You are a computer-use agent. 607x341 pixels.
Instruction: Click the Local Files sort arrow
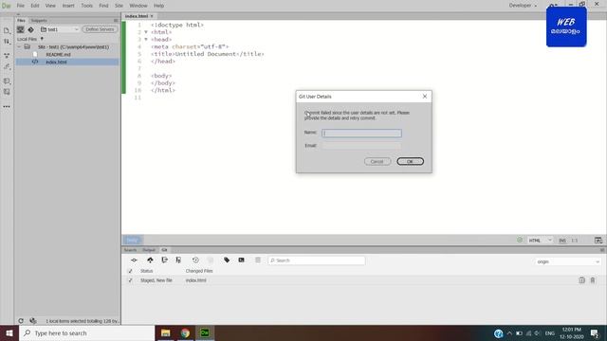pyautogui.click(x=42, y=39)
